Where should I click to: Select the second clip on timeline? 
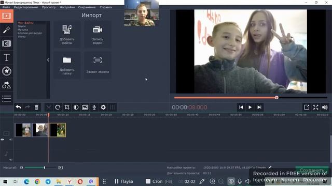(40, 130)
